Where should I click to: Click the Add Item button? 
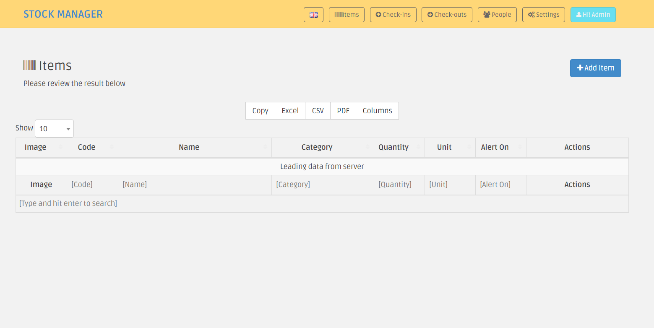click(x=596, y=68)
